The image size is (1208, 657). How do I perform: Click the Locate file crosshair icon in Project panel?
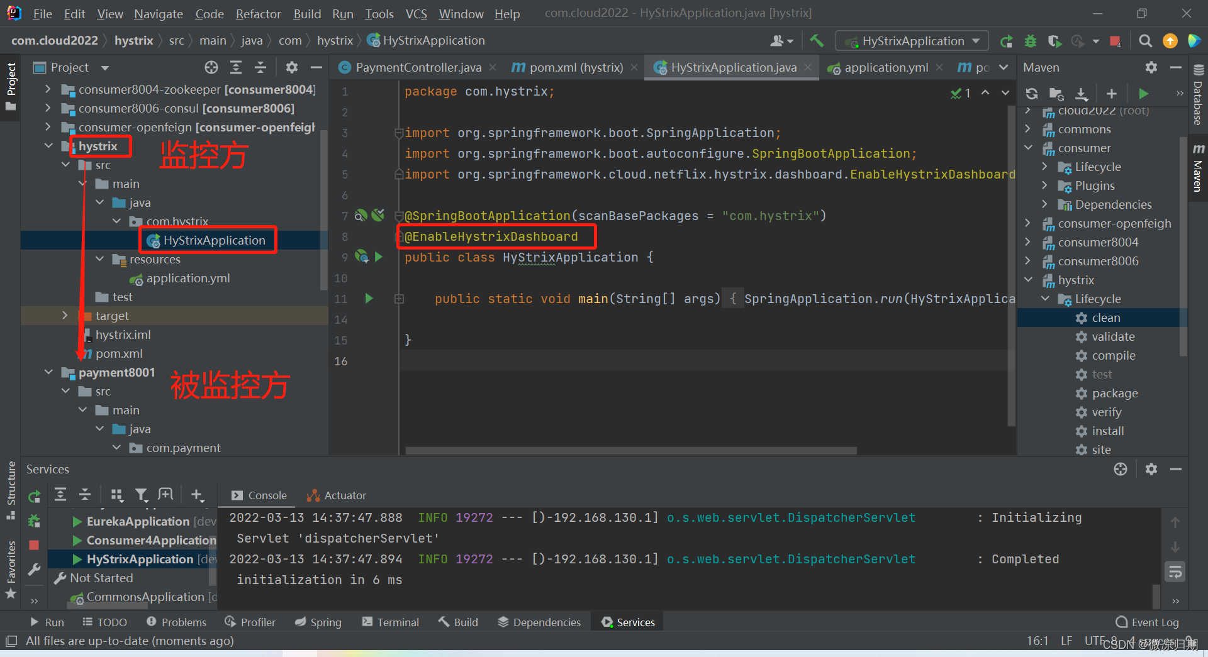[x=211, y=67]
